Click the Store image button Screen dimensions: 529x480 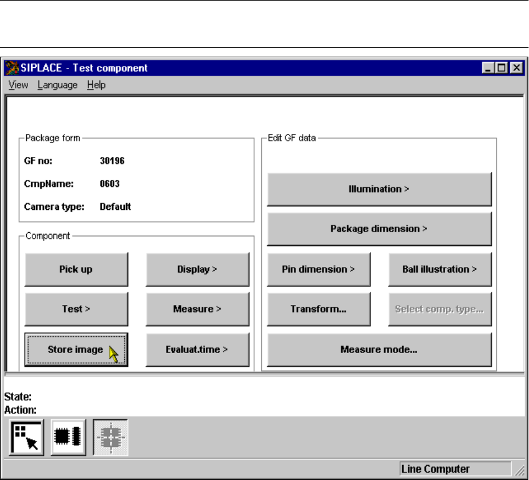pos(76,350)
